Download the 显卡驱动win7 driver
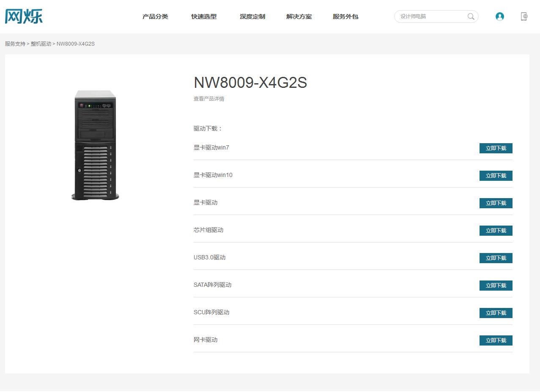This screenshot has width=540, height=392. pos(496,148)
